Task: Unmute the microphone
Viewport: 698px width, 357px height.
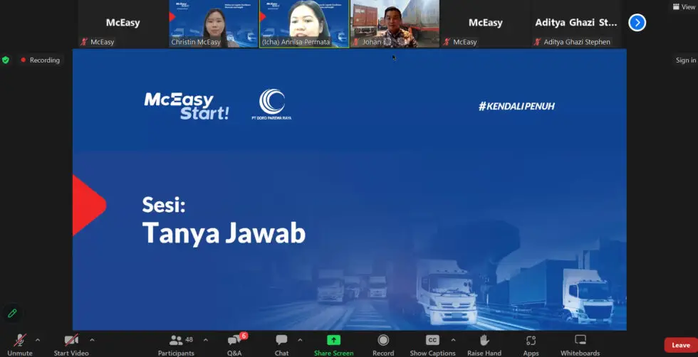Action: click(20, 345)
